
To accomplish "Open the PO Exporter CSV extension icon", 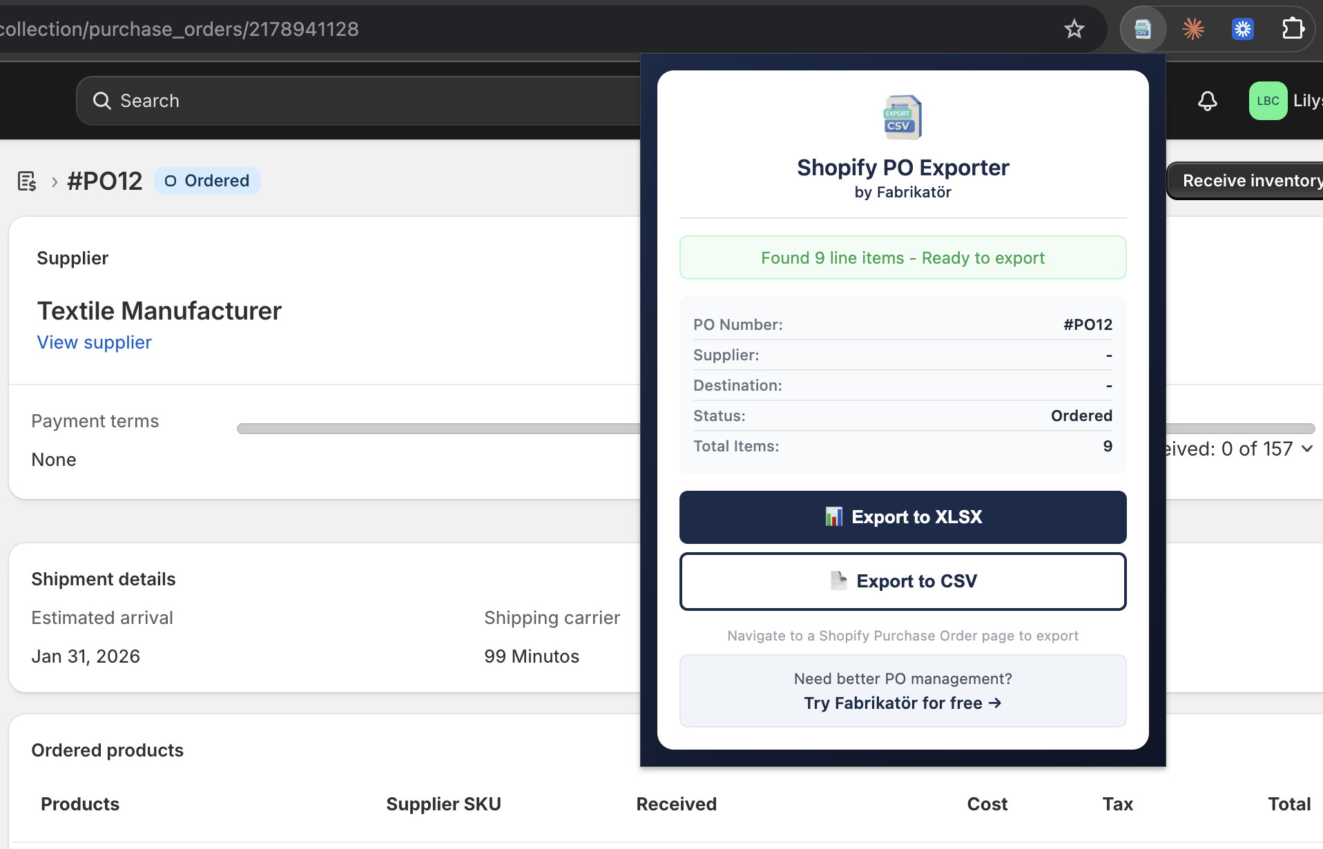I will coord(1143,29).
